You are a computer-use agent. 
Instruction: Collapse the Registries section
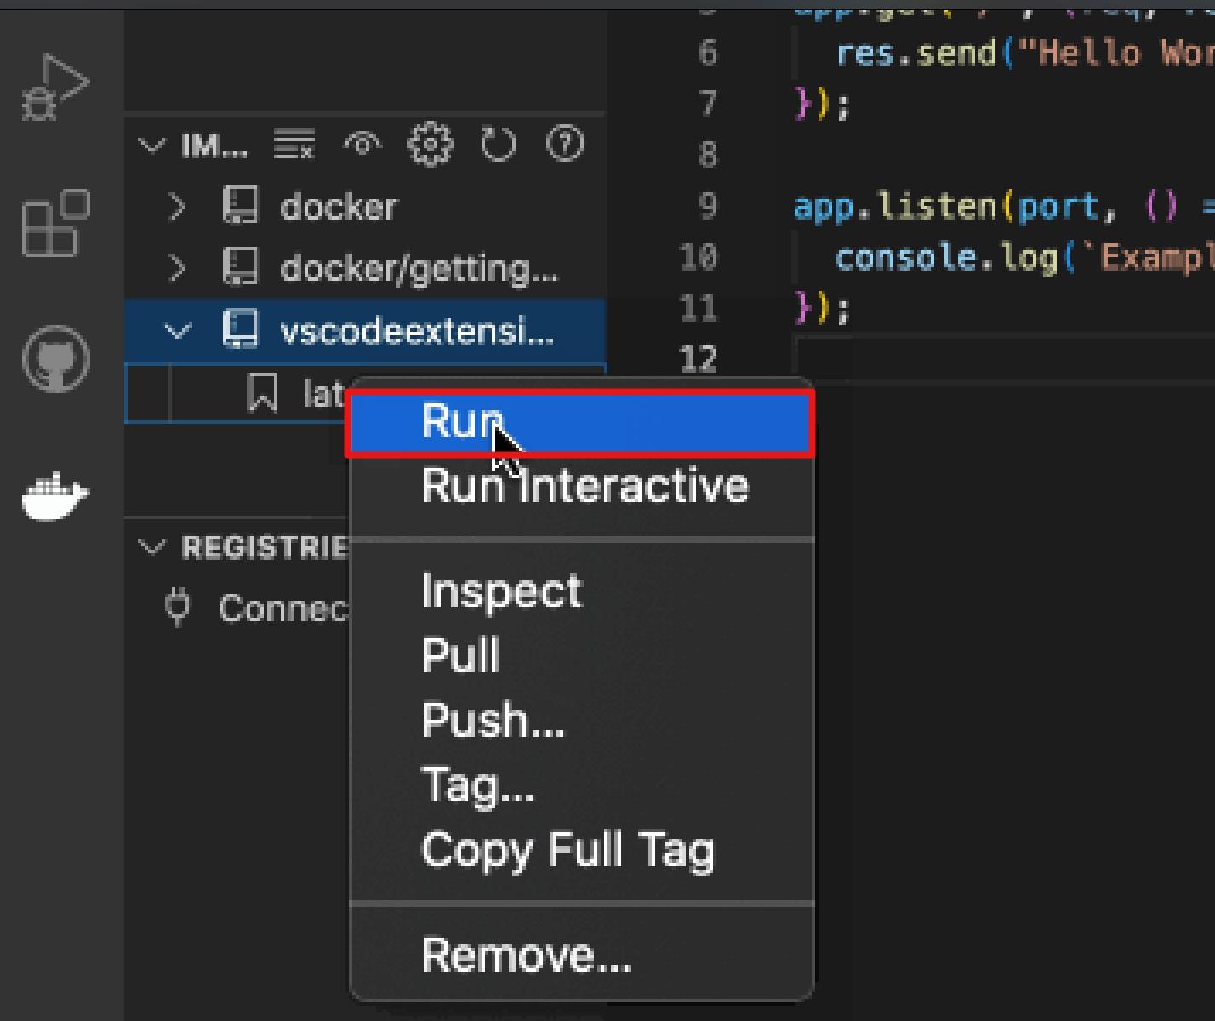click(151, 547)
